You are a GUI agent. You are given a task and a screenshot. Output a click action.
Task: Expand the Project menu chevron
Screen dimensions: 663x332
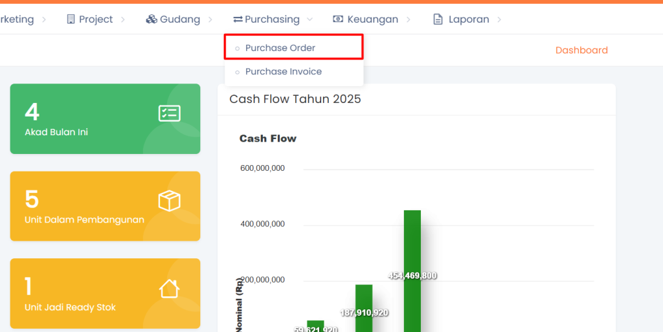[123, 20]
